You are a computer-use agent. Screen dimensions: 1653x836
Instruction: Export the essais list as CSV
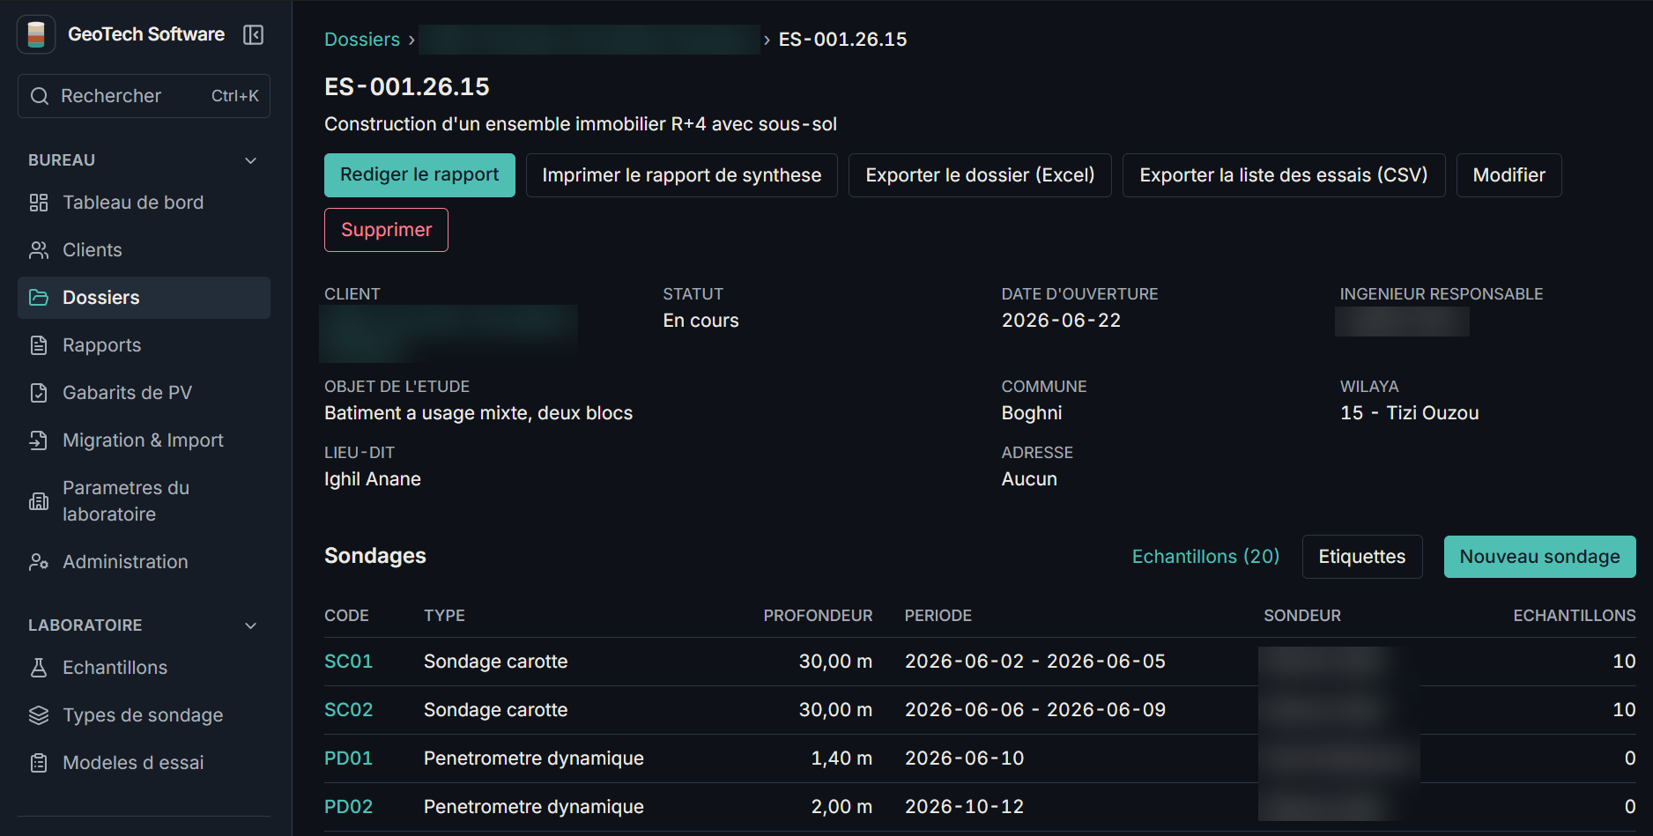pos(1284,175)
